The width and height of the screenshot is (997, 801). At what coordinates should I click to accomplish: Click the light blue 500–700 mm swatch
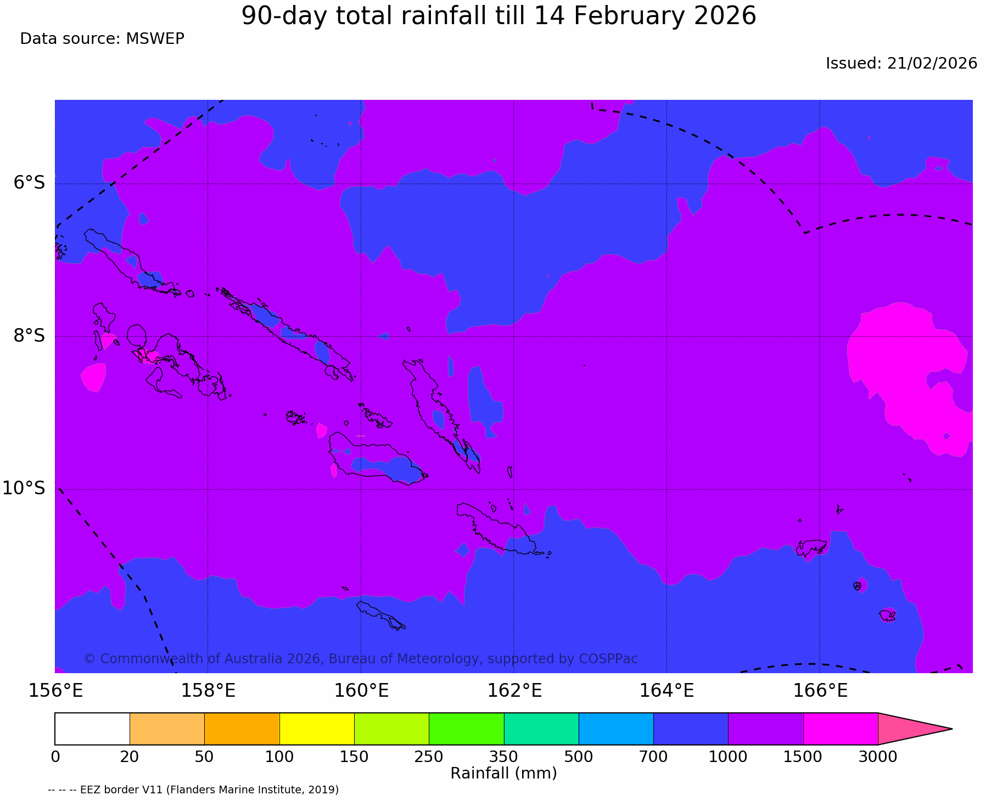616,729
